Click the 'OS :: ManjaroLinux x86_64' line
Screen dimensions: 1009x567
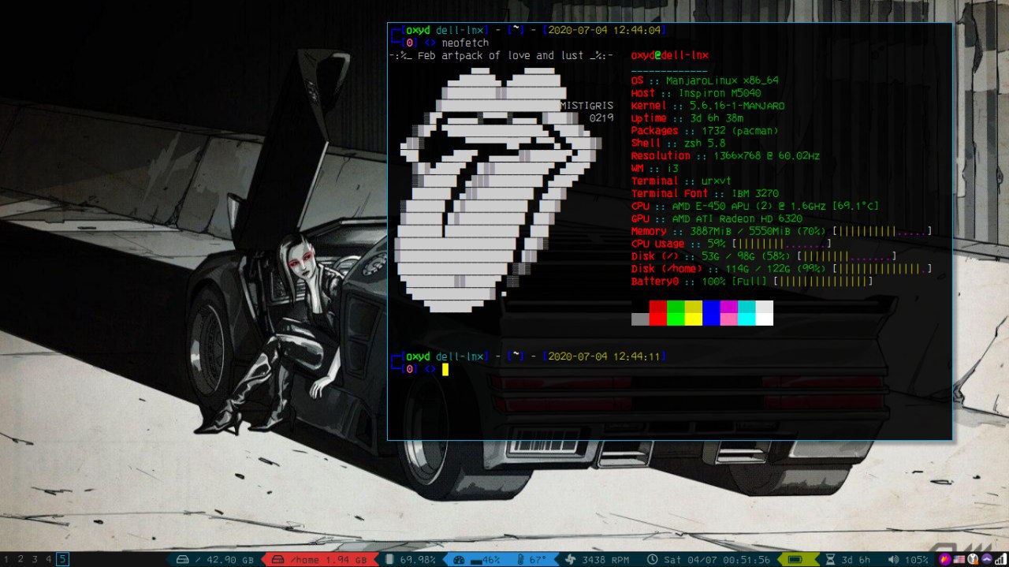tap(706, 80)
